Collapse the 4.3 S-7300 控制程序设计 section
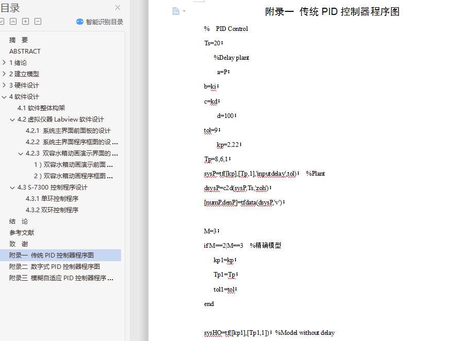This screenshot has height=341, width=458. [x=12, y=187]
